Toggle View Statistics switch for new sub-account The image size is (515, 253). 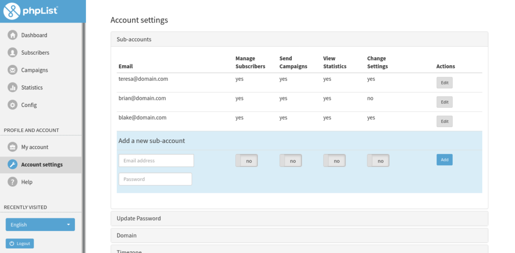click(334, 161)
